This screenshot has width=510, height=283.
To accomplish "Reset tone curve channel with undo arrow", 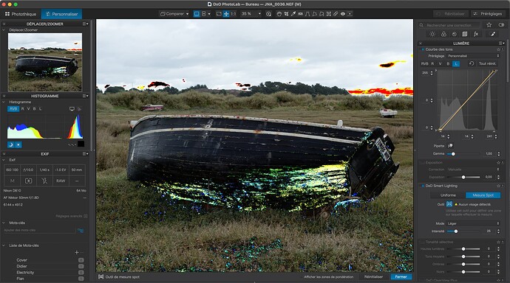I will tap(472, 63).
